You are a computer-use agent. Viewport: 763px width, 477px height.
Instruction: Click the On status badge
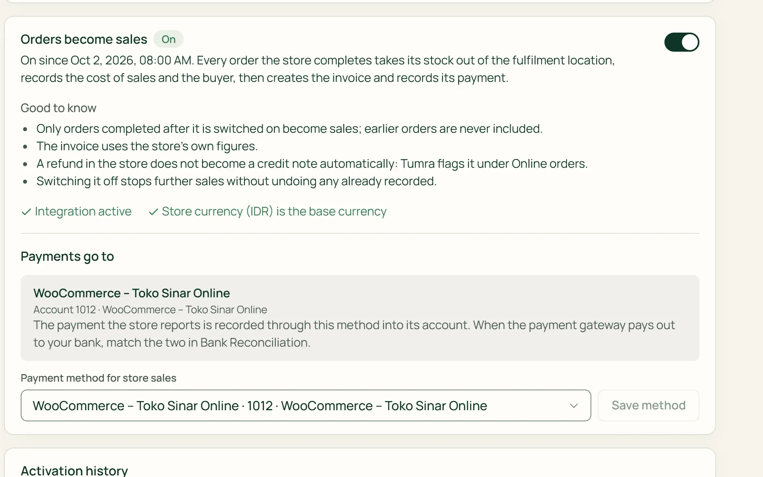(x=168, y=39)
